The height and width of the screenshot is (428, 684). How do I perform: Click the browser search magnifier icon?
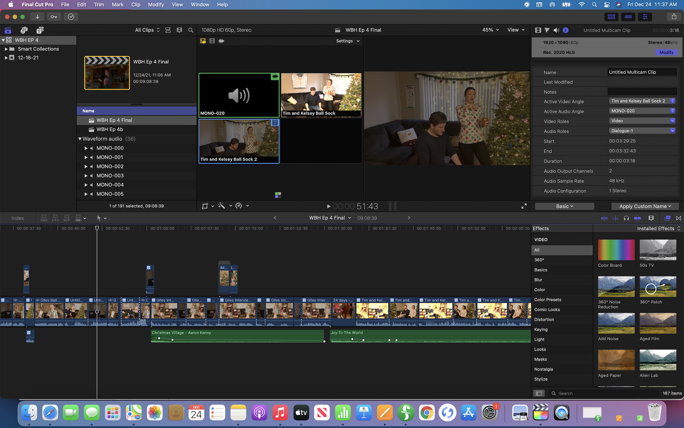click(x=191, y=30)
